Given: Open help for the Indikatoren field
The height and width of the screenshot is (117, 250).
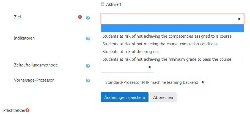Looking at the screenshot, I should [88, 39].
